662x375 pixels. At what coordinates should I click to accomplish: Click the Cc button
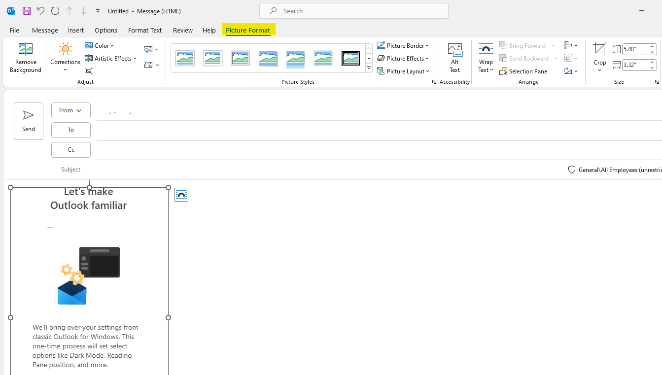(70, 149)
